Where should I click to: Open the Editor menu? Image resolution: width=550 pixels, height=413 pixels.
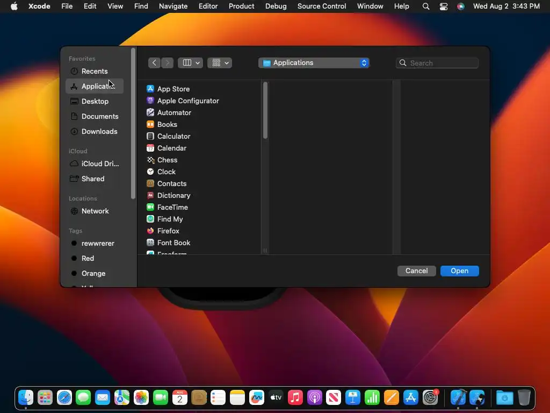pyautogui.click(x=208, y=6)
